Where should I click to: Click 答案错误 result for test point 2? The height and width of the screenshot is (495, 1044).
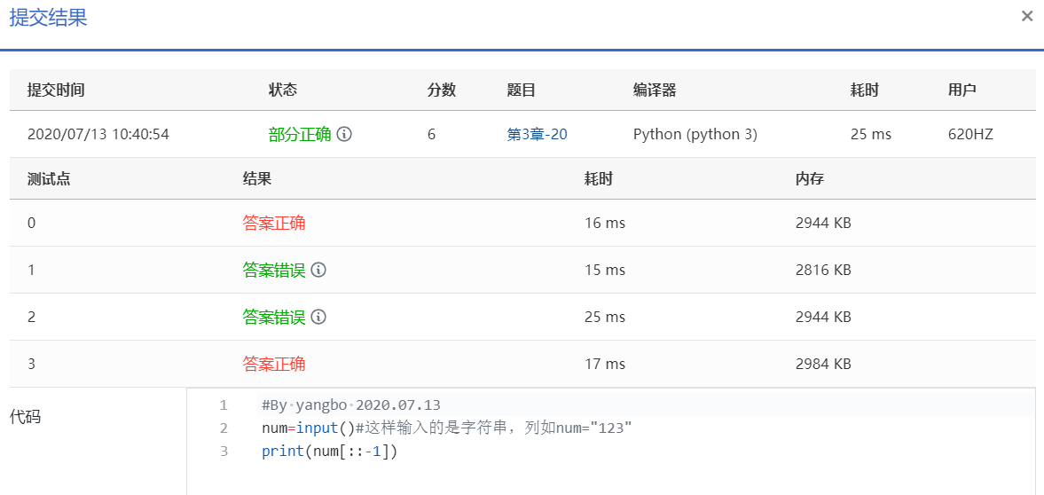pyautogui.click(x=274, y=317)
